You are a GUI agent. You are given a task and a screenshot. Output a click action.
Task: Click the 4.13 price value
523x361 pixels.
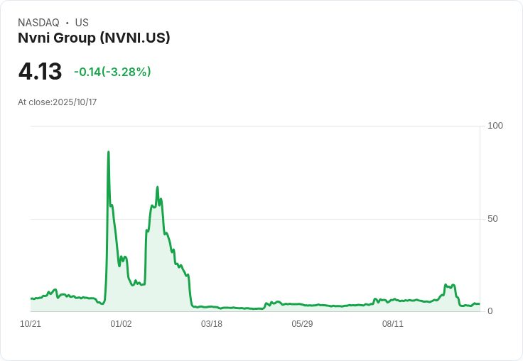coord(40,71)
